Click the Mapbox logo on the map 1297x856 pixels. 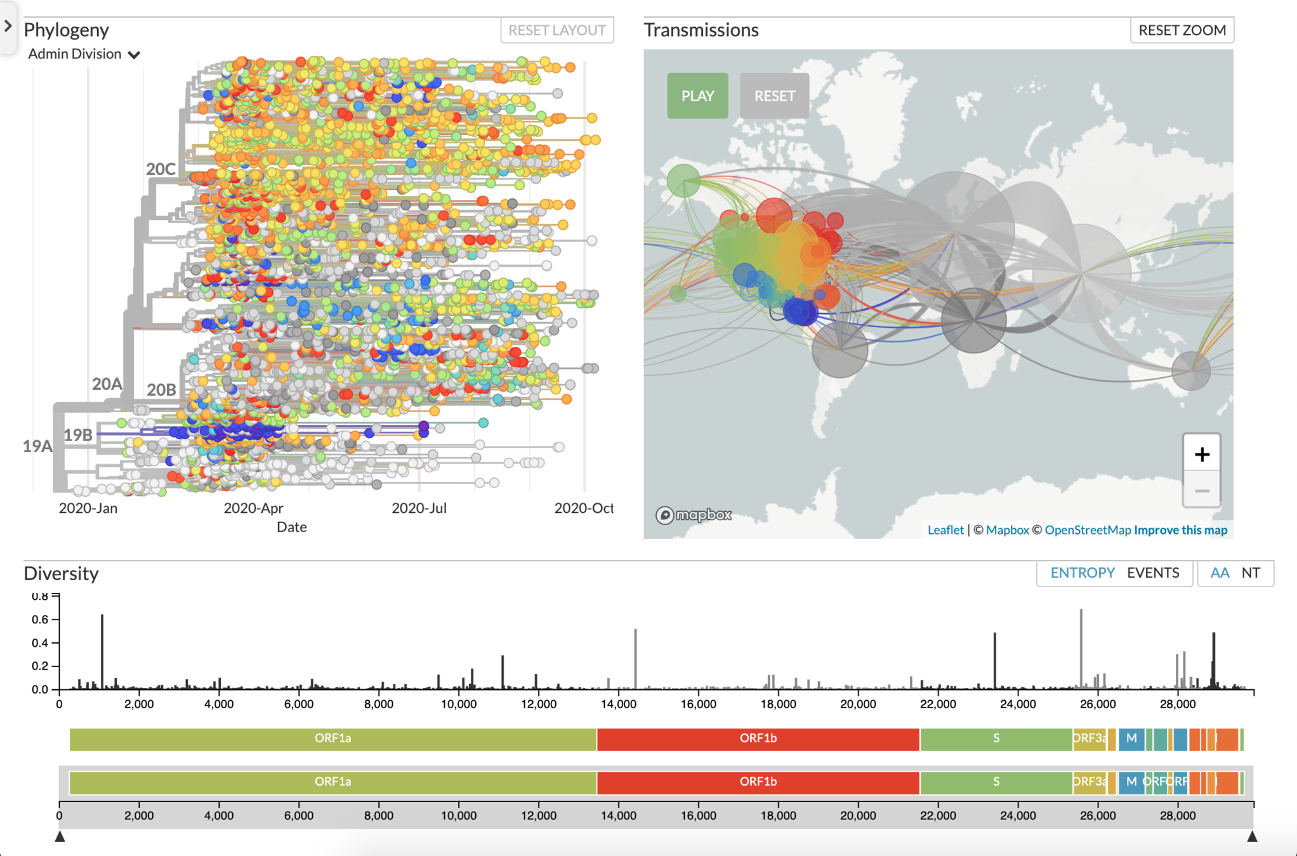coord(694,515)
